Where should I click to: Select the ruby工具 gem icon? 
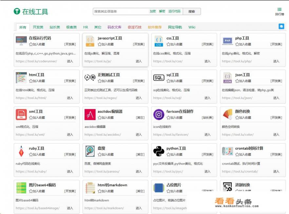click(x=21, y=151)
